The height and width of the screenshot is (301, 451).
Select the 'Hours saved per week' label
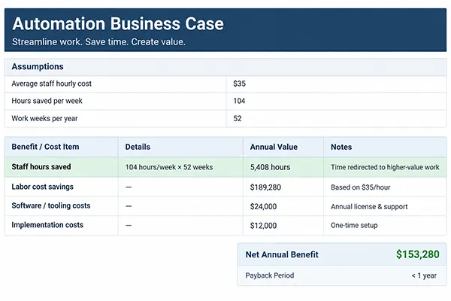coord(47,101)
